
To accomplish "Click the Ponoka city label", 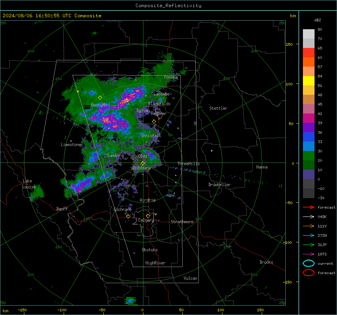I will click(171, 77).
